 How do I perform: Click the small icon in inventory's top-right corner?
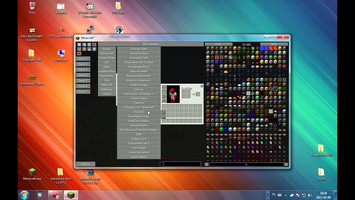pyautogui.click(x=202, y=86)
